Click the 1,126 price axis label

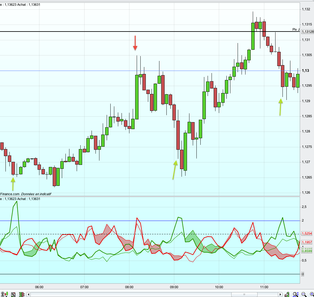(x=306, y=193)
